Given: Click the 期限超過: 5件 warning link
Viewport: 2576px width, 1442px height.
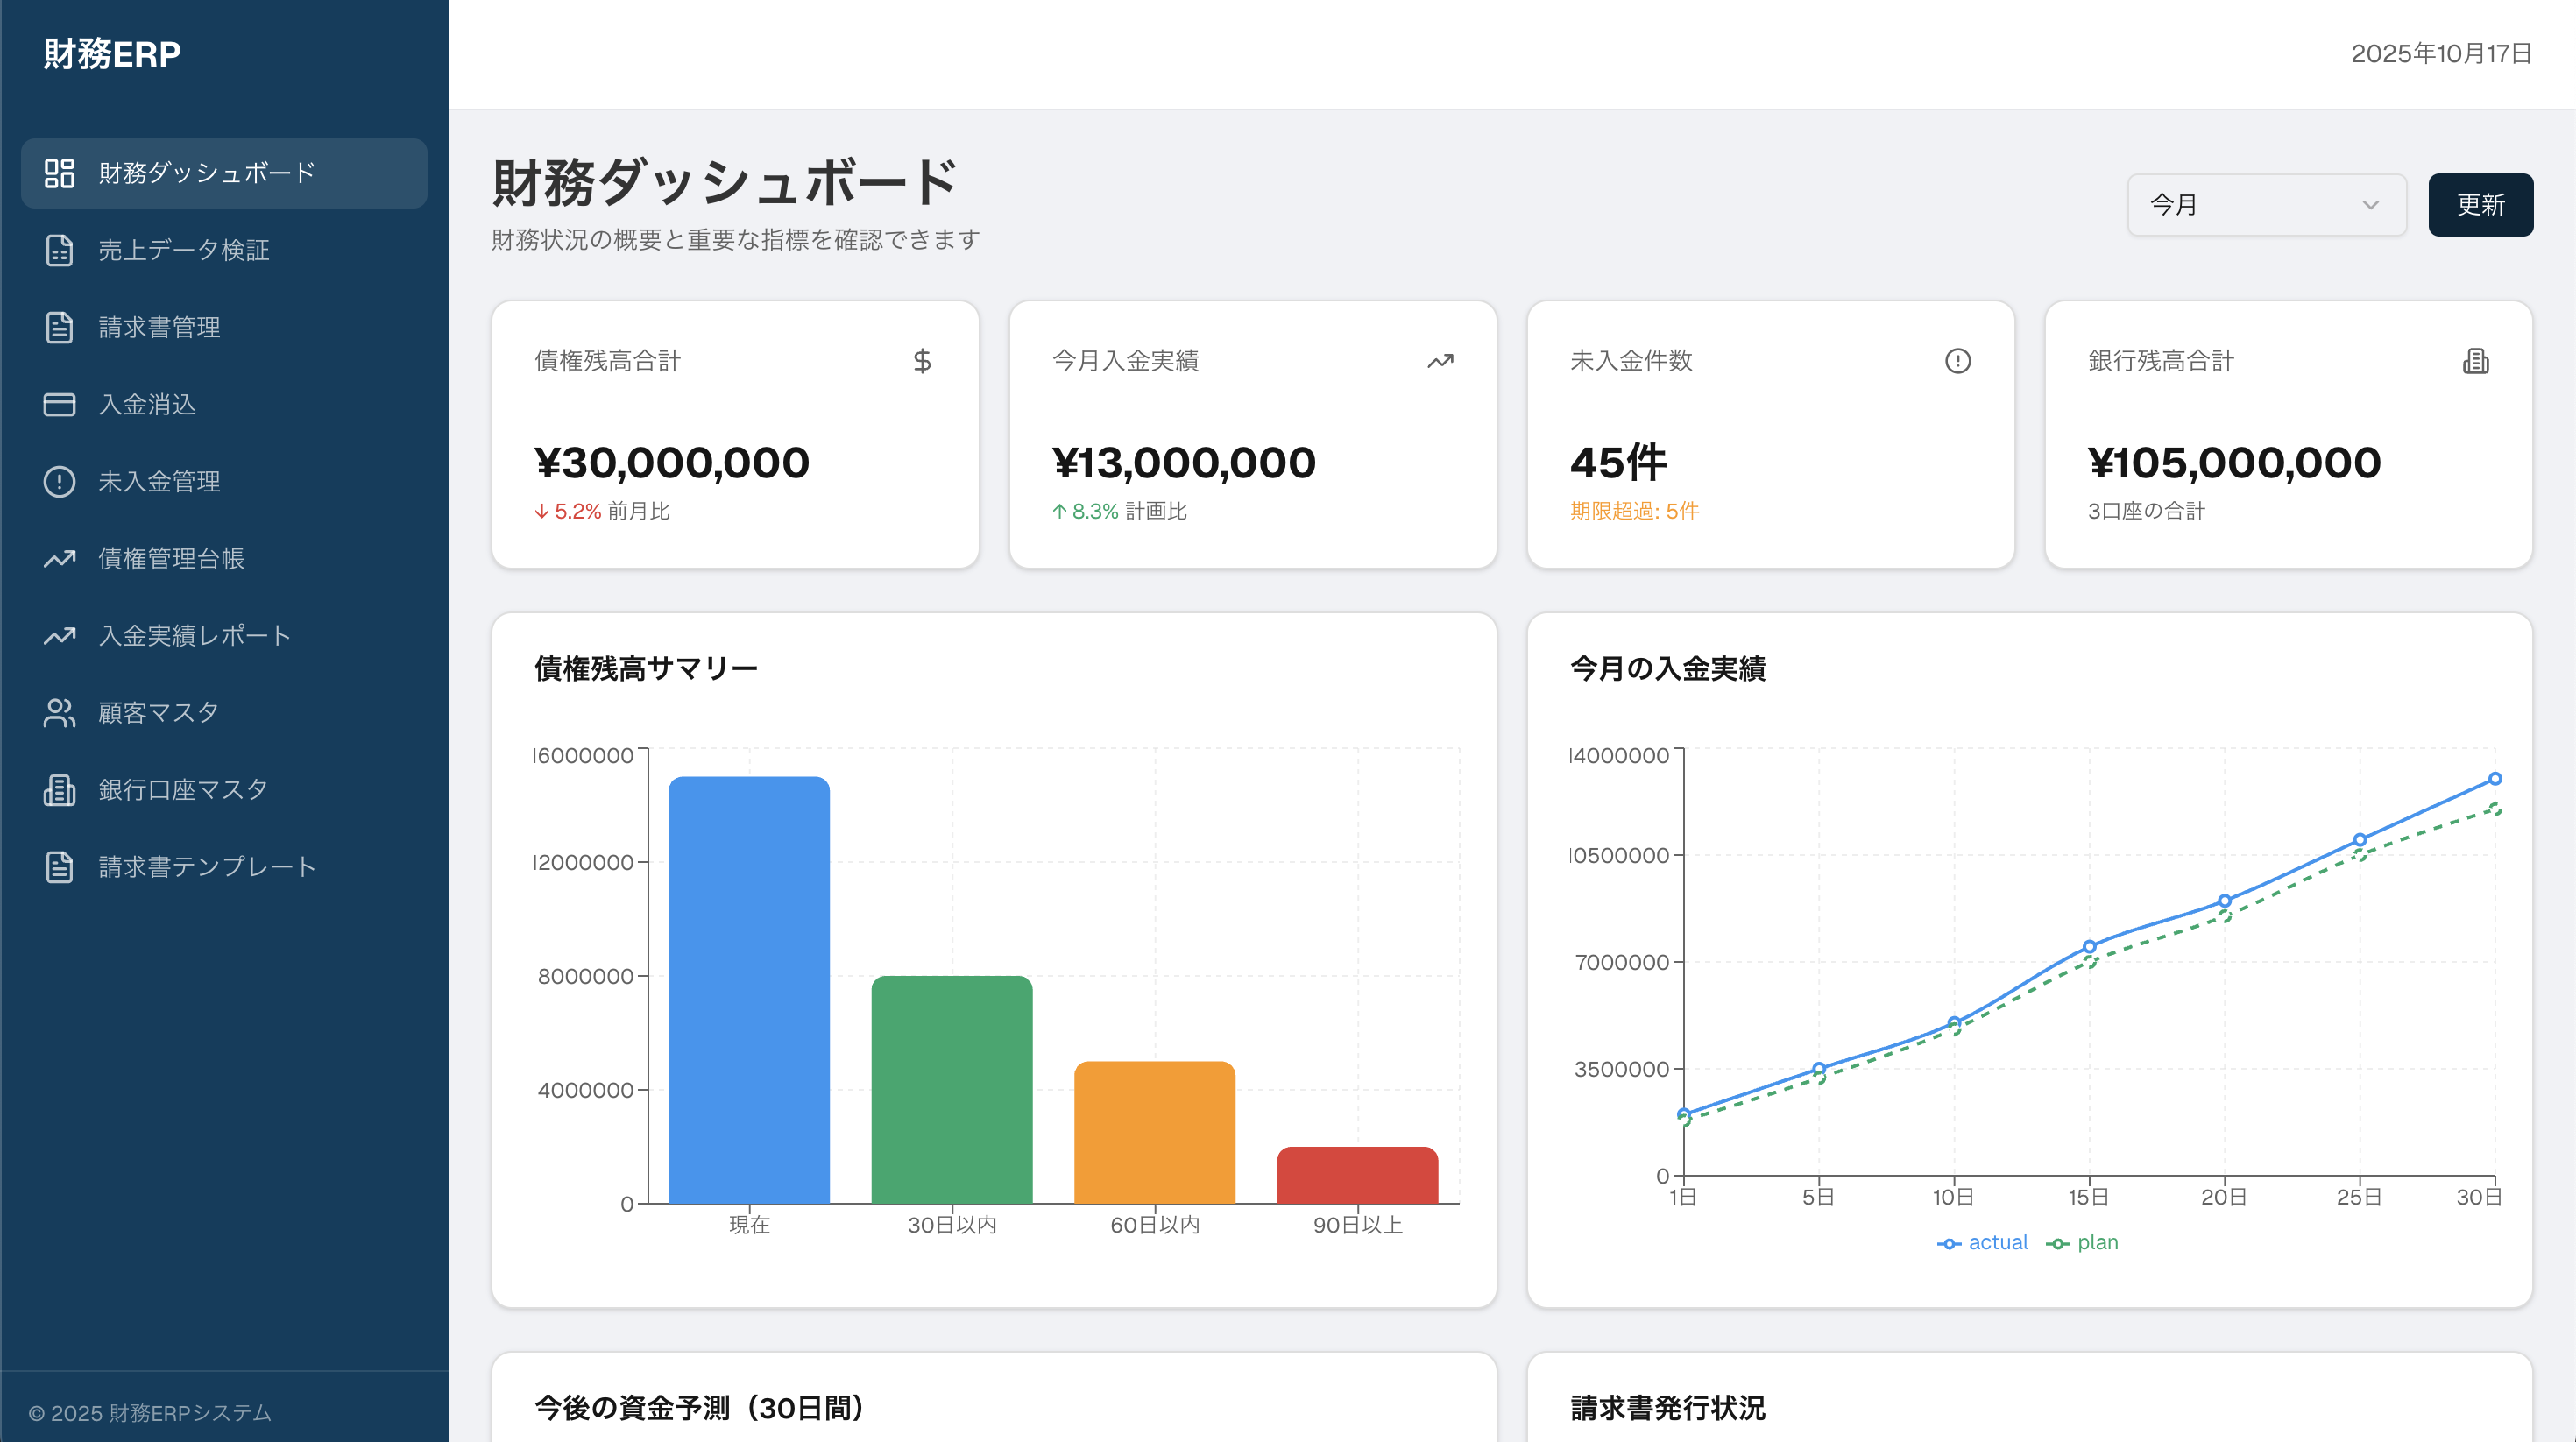Looking at the screenshot, I should pyautogui.click(x=1634, y=511).
